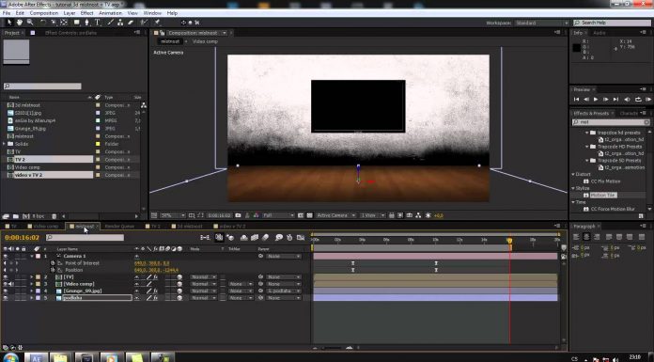Click the Live Update timeline icon
The width and height of the screenshot is (654, 362).
click(x=219, y=238)
